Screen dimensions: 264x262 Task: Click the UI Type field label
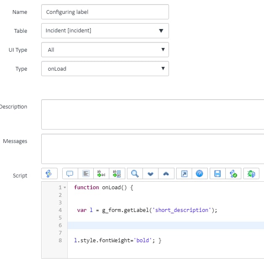[18, 50]
